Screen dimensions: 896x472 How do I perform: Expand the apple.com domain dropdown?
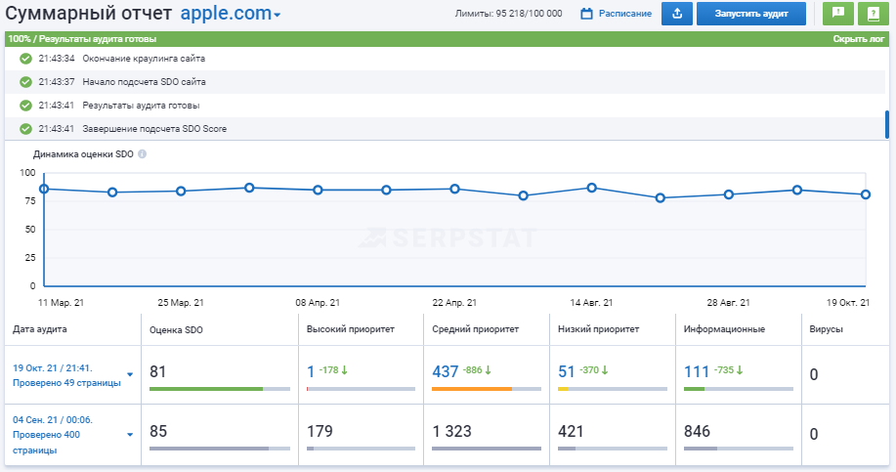tap(277, 16)
